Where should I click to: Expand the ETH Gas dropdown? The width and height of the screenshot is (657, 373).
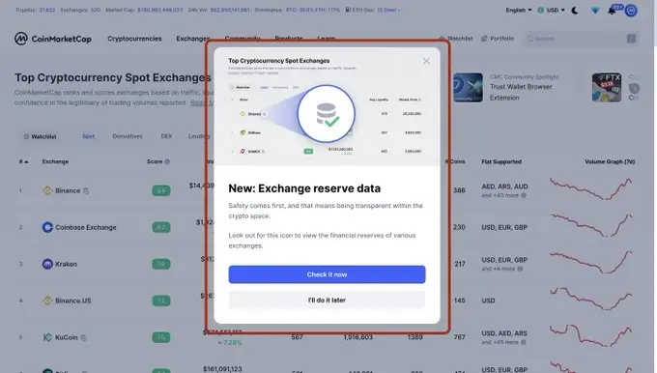coord(373,10)
